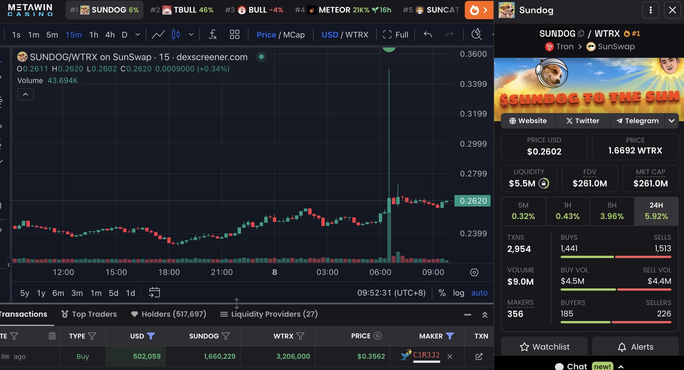Open the chart settings gear icon
This screenshot has height=370, width=684.
tap(474, 272)
